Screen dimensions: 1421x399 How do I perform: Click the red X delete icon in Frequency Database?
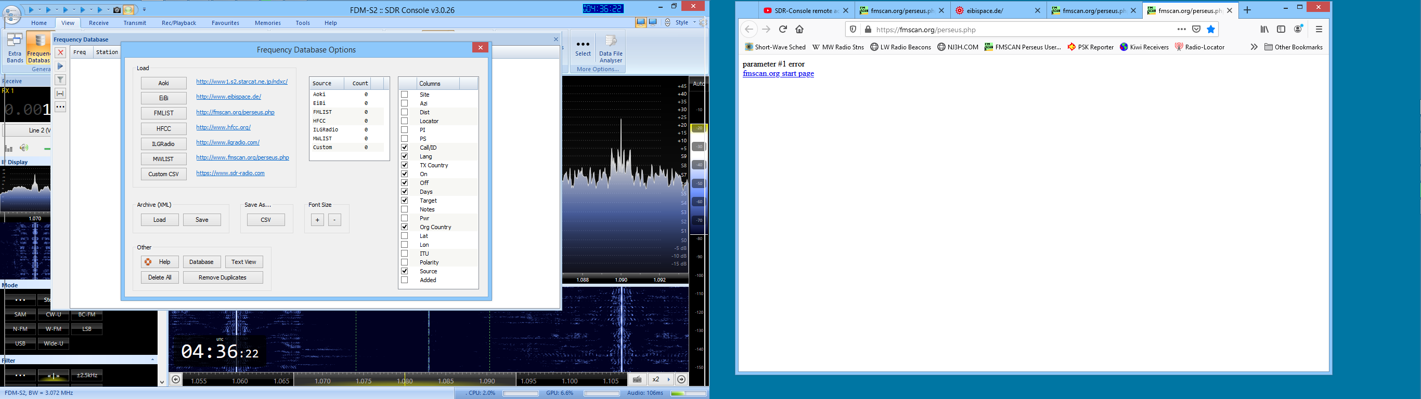(61, 52)
